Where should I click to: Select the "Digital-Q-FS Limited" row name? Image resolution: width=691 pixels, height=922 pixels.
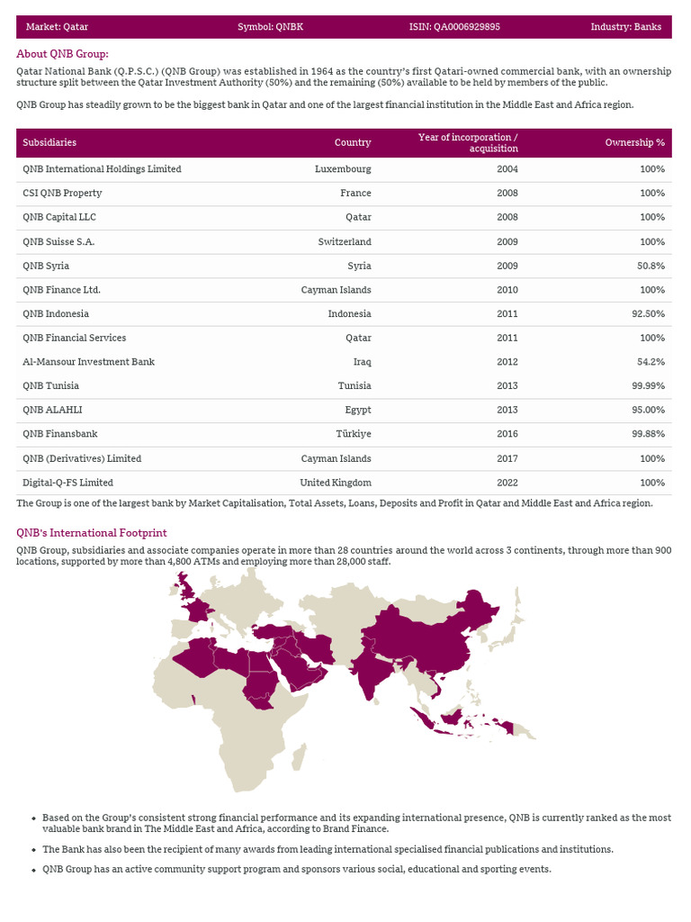coord(67,483)
